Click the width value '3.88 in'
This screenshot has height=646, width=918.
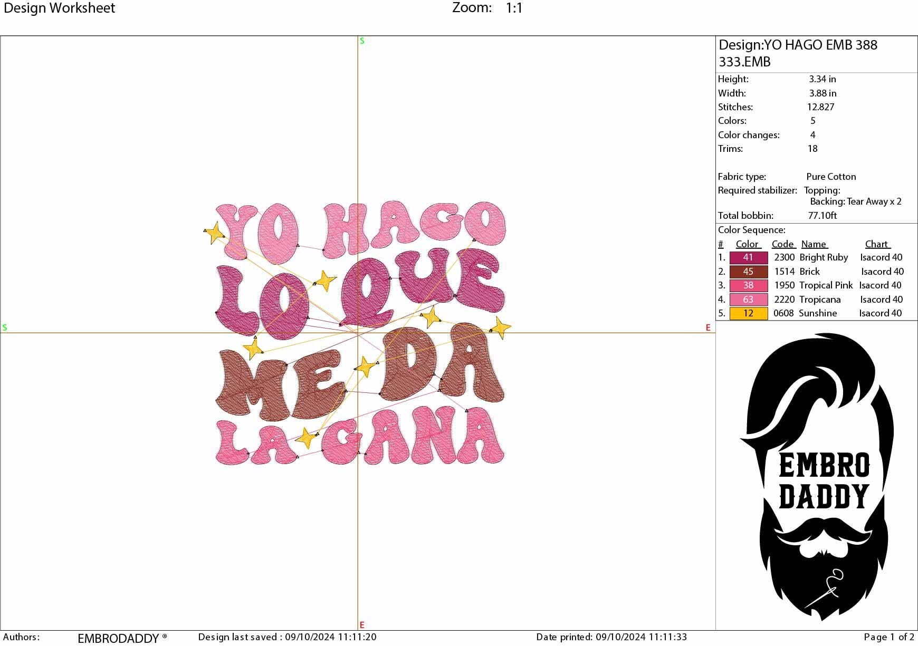point(823,93)
